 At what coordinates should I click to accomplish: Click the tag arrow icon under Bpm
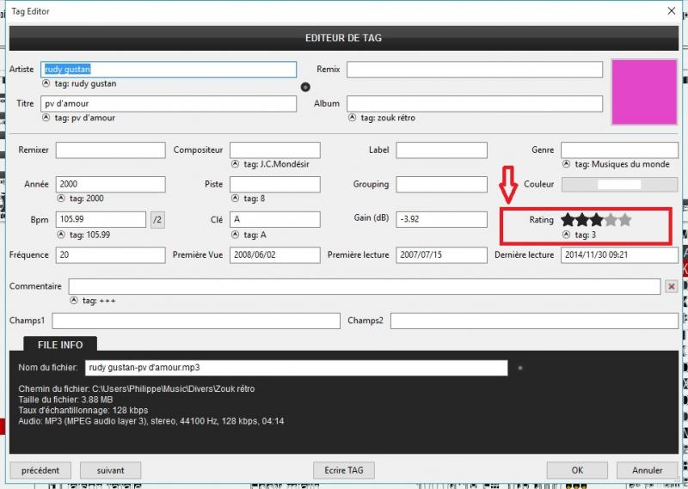click(61, 235)
